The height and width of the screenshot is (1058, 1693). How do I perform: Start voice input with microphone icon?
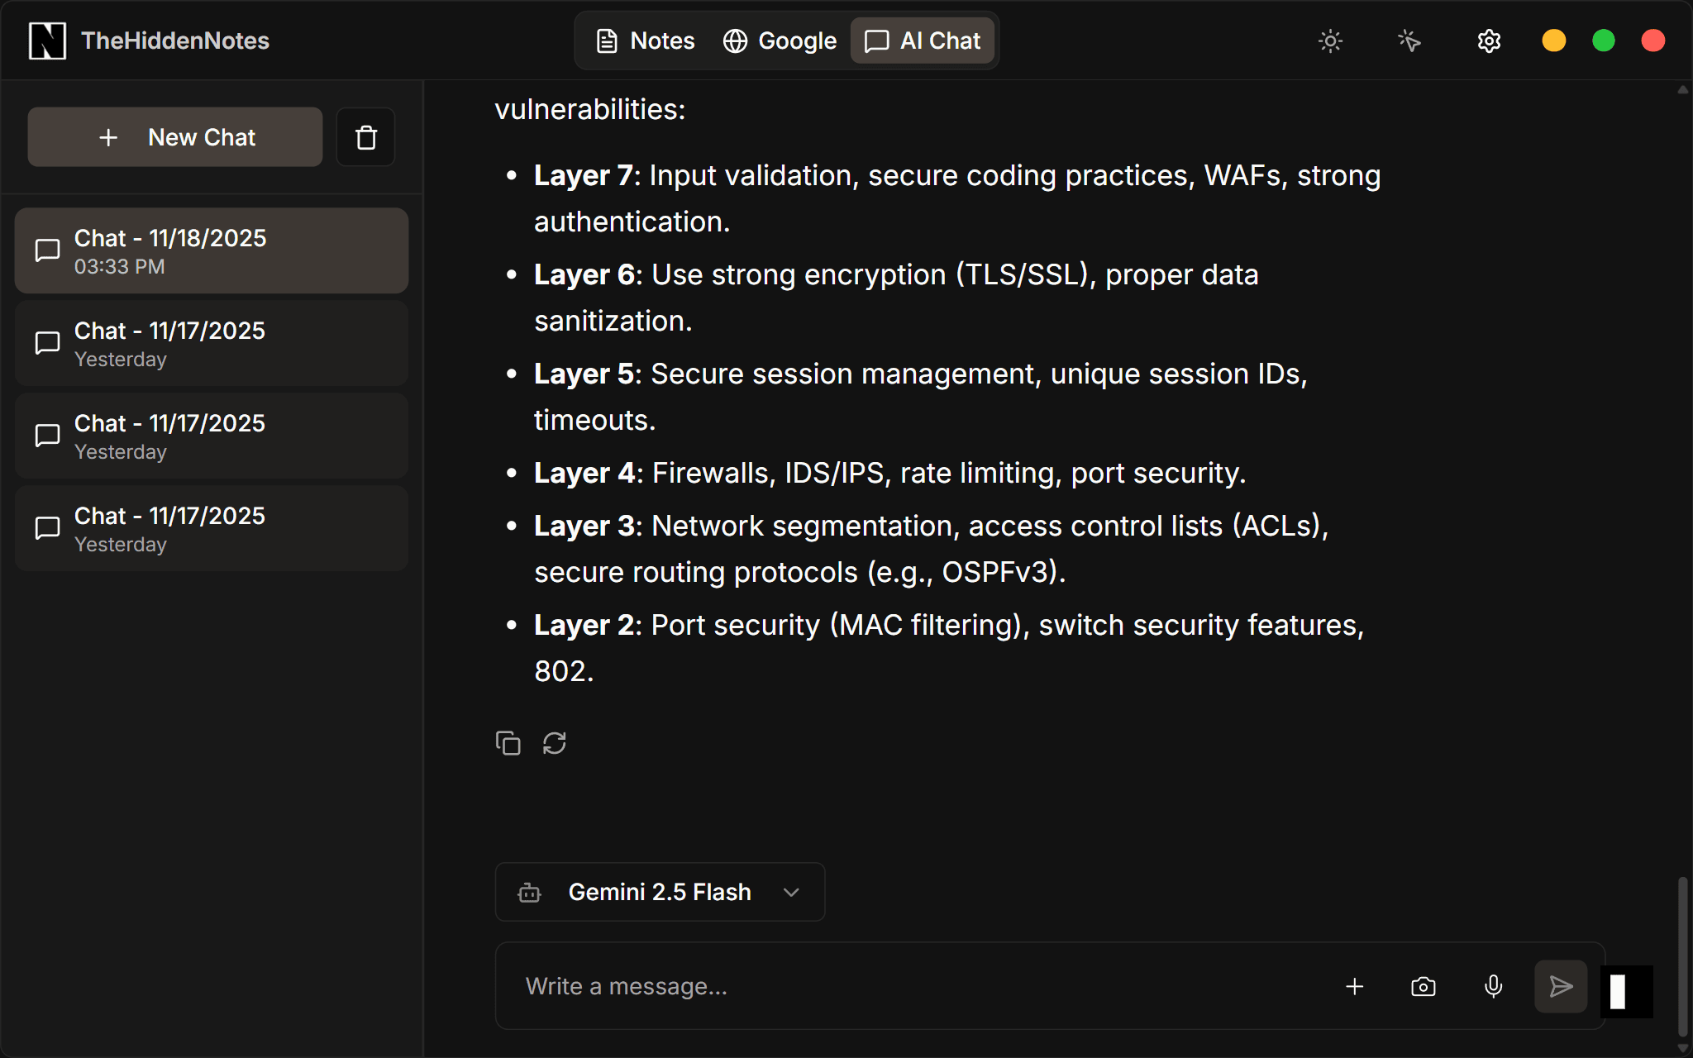1493,986
